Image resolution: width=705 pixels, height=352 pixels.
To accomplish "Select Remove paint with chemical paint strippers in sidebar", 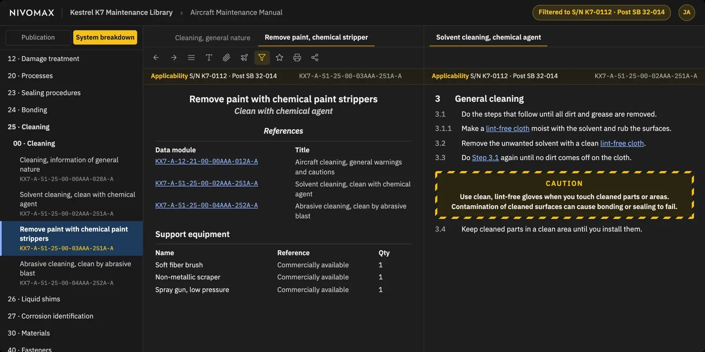I will point(71,238).
